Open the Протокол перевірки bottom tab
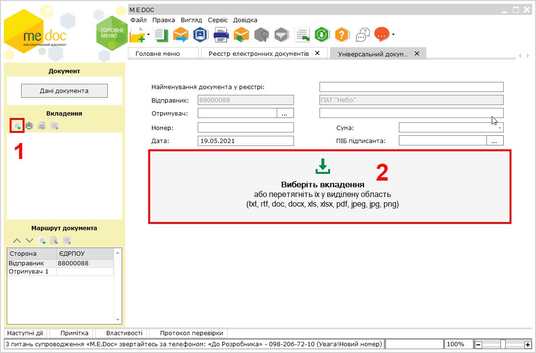 [x=191, y=333]
